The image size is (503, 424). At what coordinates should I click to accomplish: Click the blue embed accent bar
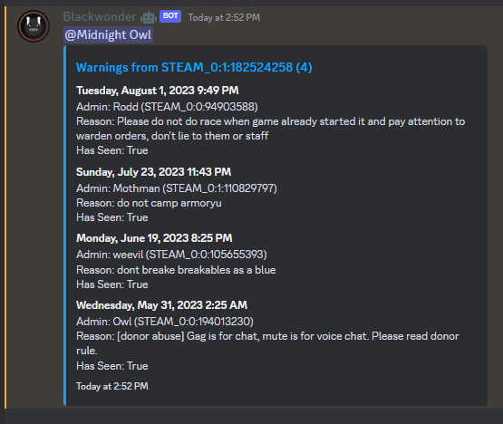[x=64, y=226]
